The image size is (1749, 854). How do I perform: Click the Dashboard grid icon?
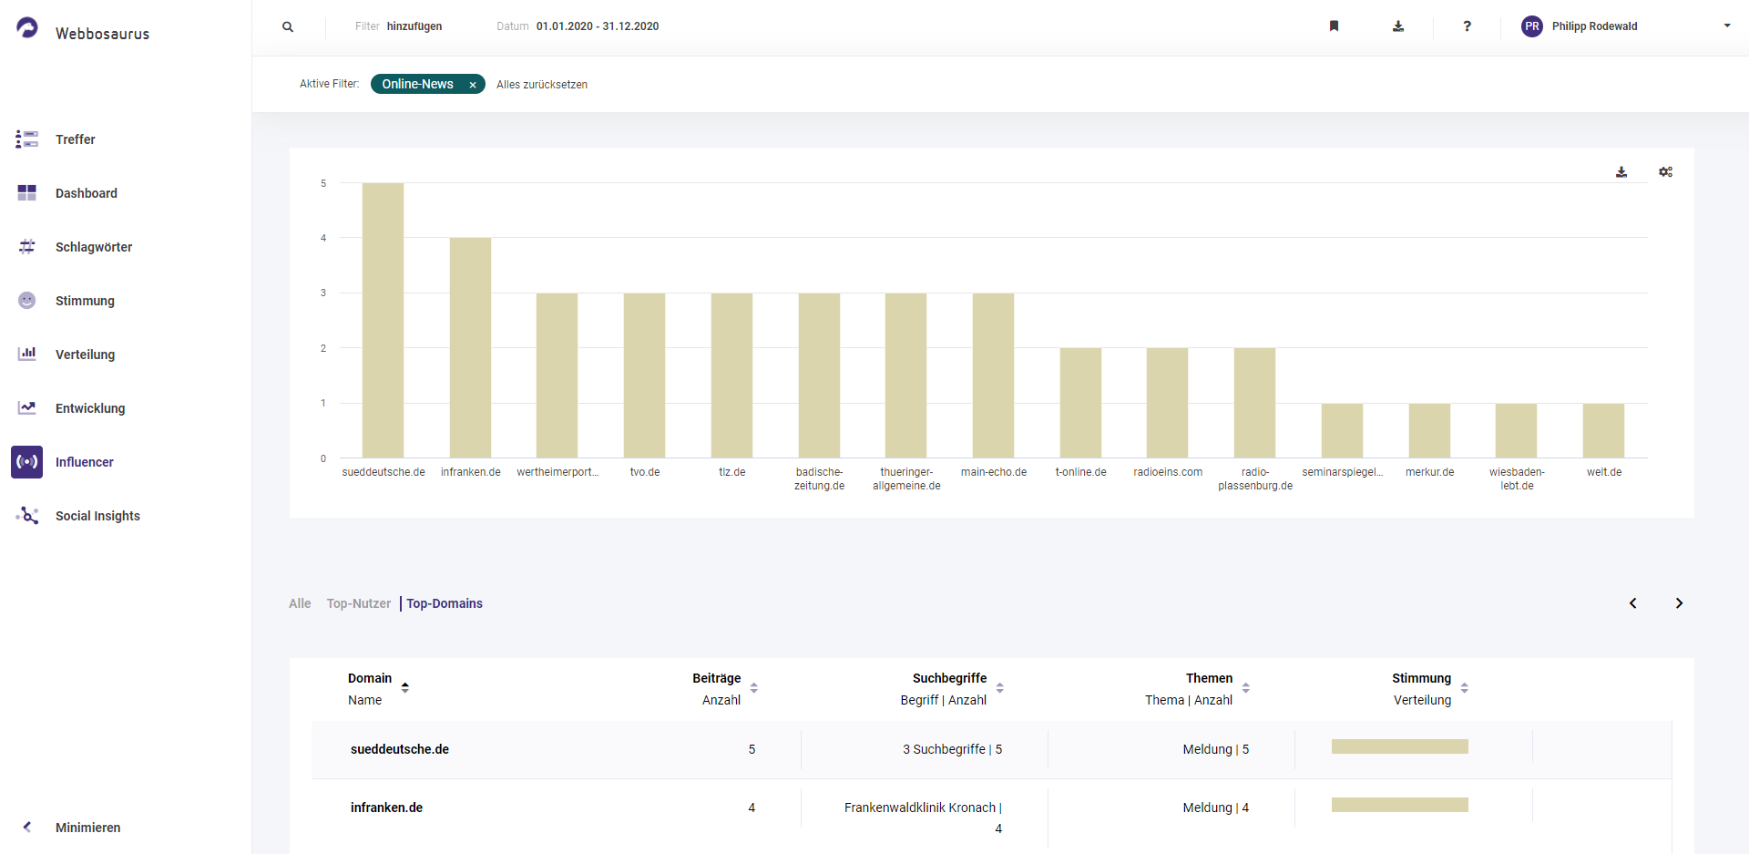(x=27, y=193)
